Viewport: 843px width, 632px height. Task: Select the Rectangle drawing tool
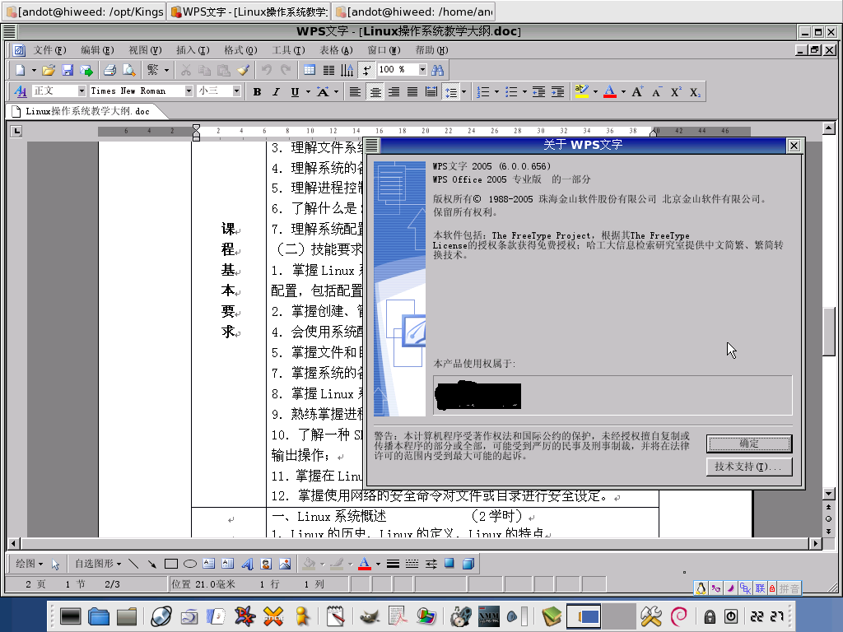point(171,564)
